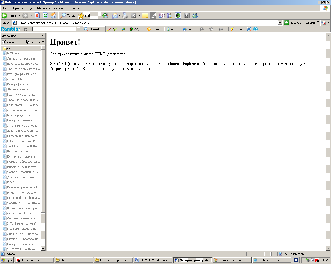
Task: Stop page loading with red X icon
Action: [x=37, y=15]
